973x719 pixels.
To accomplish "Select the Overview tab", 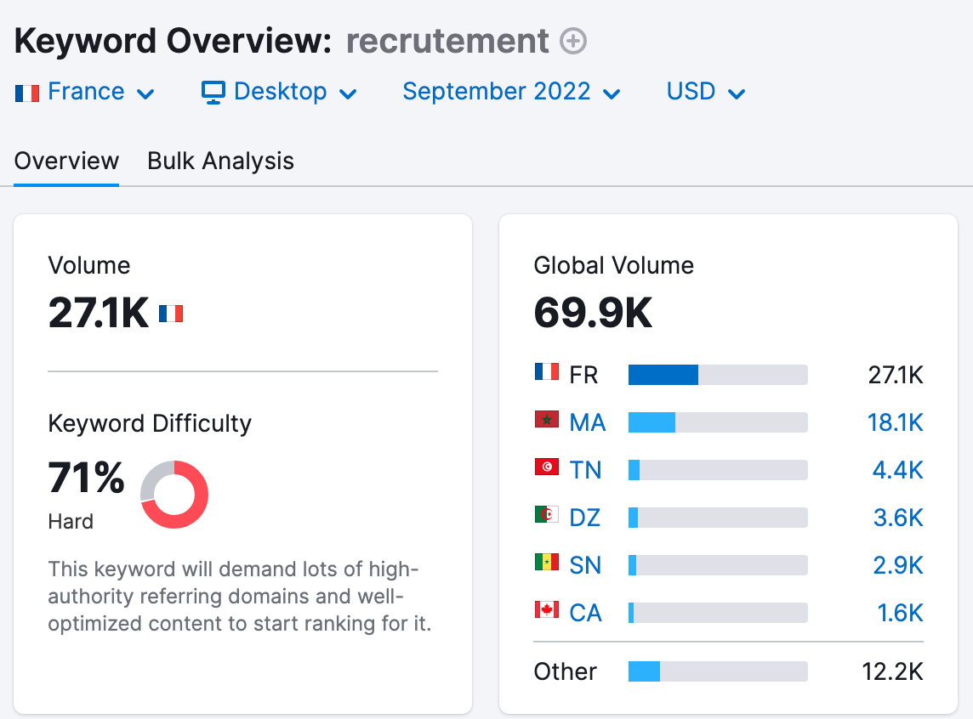I will point(66,161).
